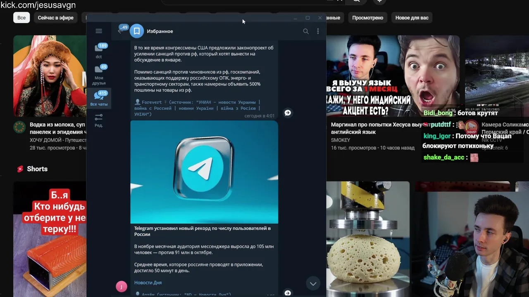Open the ХОЧУ ДОМОЙ channel name
This screenshot has height=297, width=529.
[58, 140]
